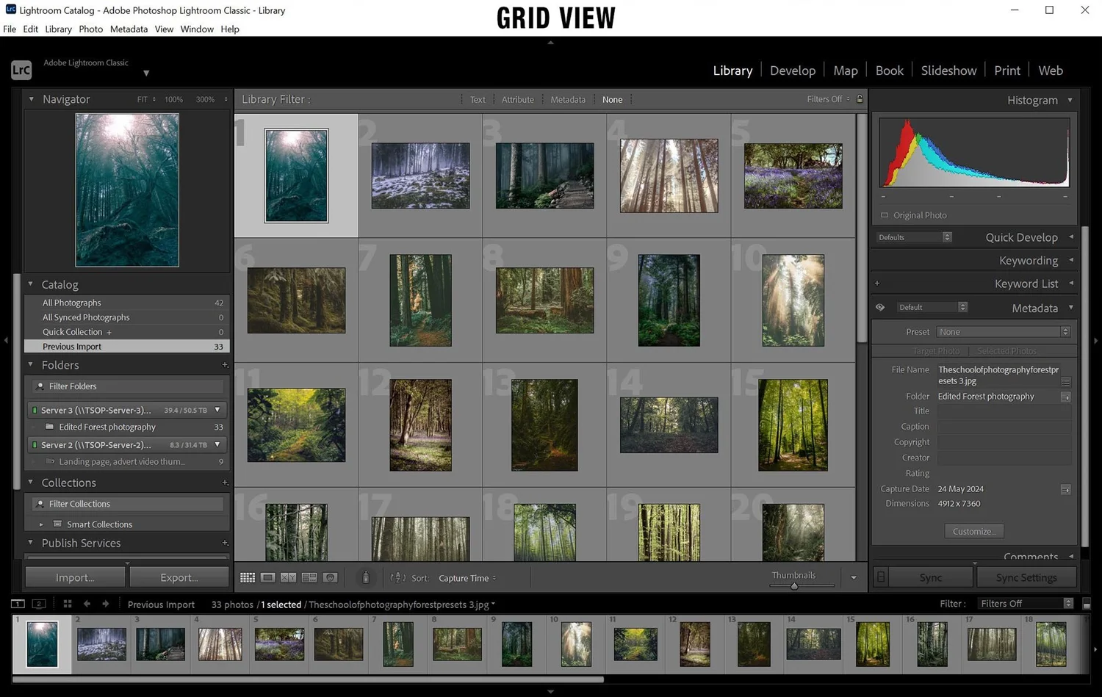Select the Loupe view icon in the toolbar

tap(268, 577)
